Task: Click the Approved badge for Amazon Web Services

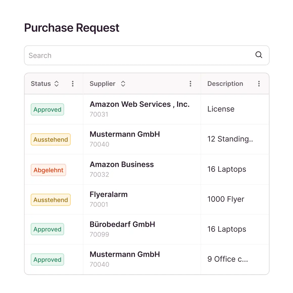Action: point(47,110)
